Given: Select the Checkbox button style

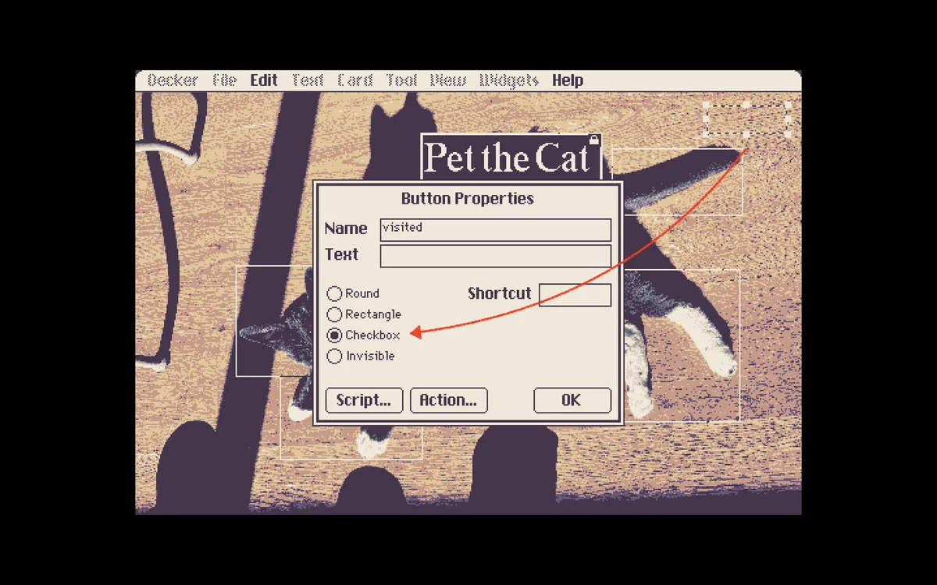Looking at the screenshot, I should click(x=363, y=335).
